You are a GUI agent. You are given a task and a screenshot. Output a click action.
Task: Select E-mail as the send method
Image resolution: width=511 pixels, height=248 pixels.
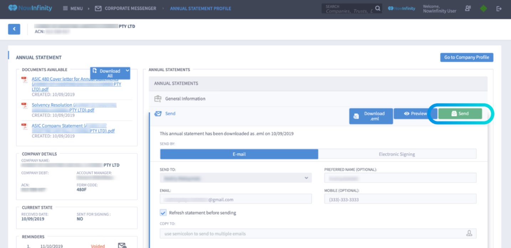239,154
